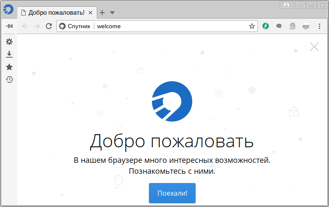
Task: Pin the sidebar with the pin icon
Action: click(9, 26)
